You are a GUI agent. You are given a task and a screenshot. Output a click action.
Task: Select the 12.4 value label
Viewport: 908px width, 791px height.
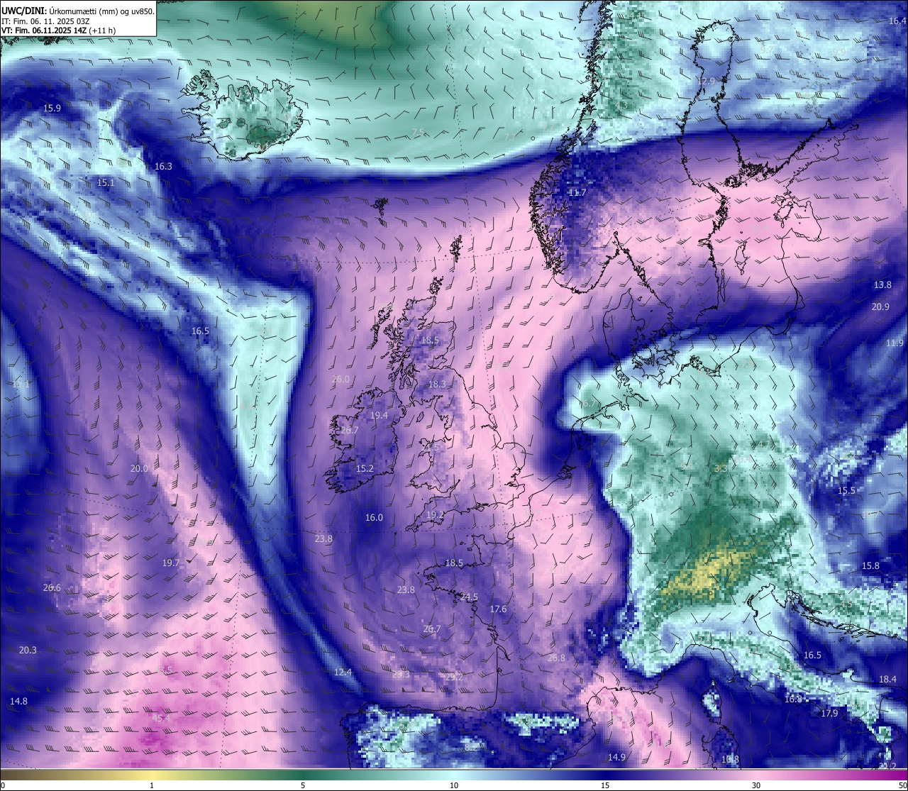point(343,673)
